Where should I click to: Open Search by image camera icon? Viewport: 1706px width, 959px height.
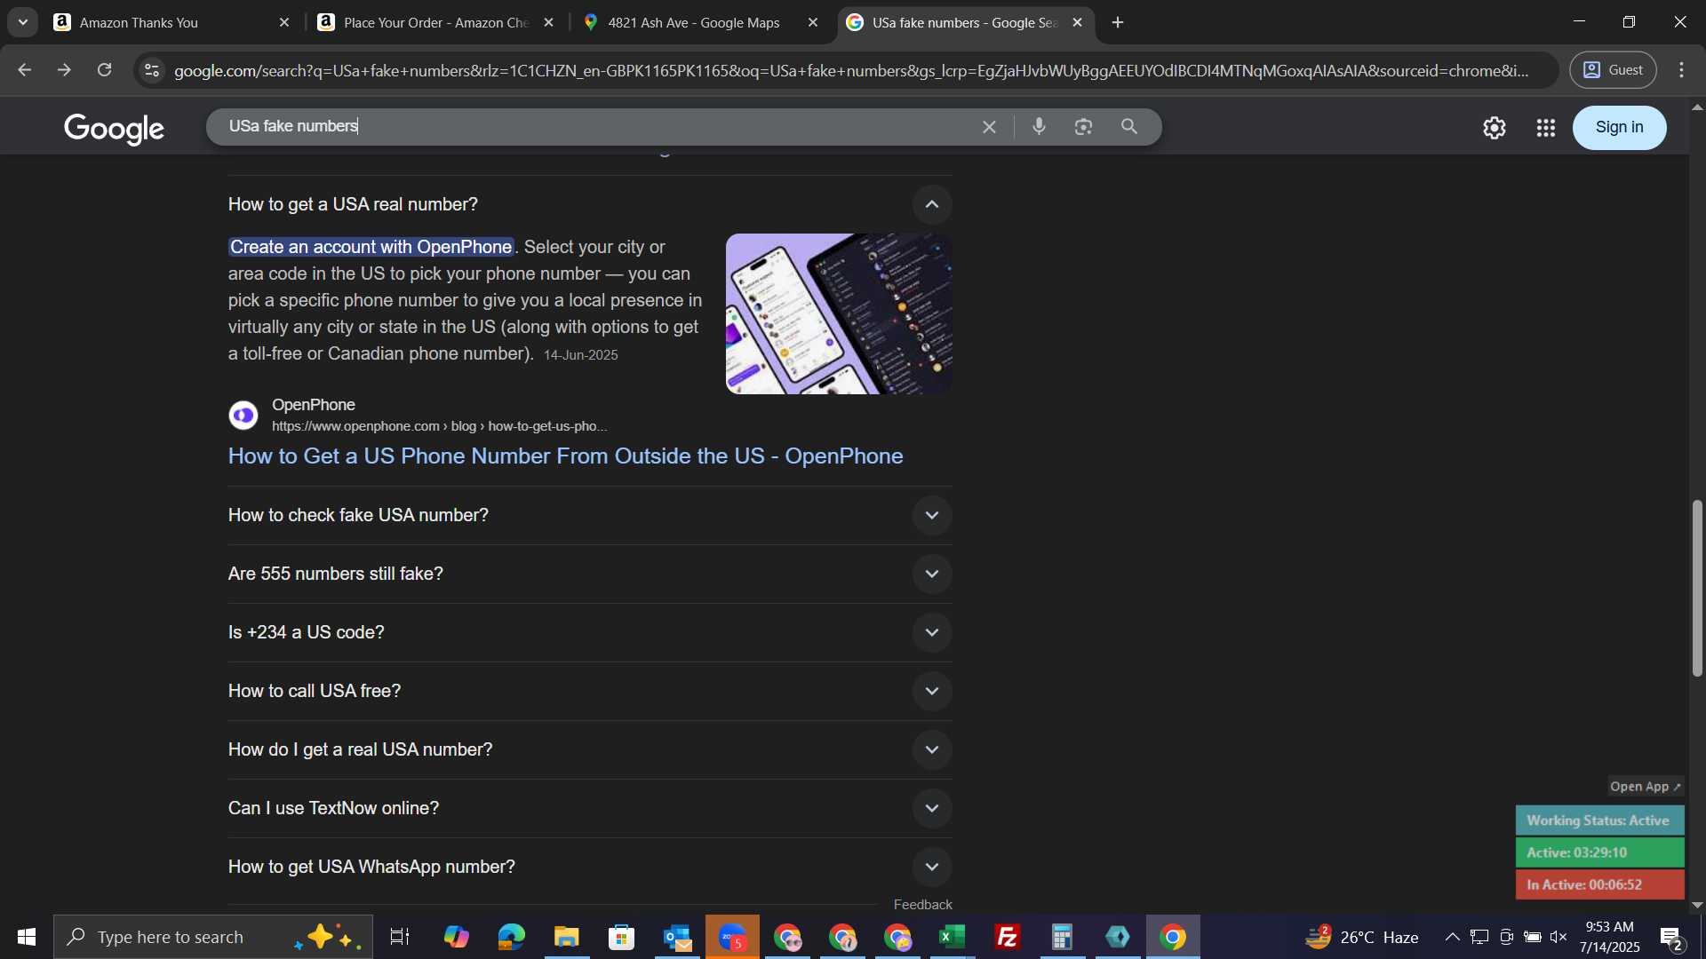[x=1083, y=127]
